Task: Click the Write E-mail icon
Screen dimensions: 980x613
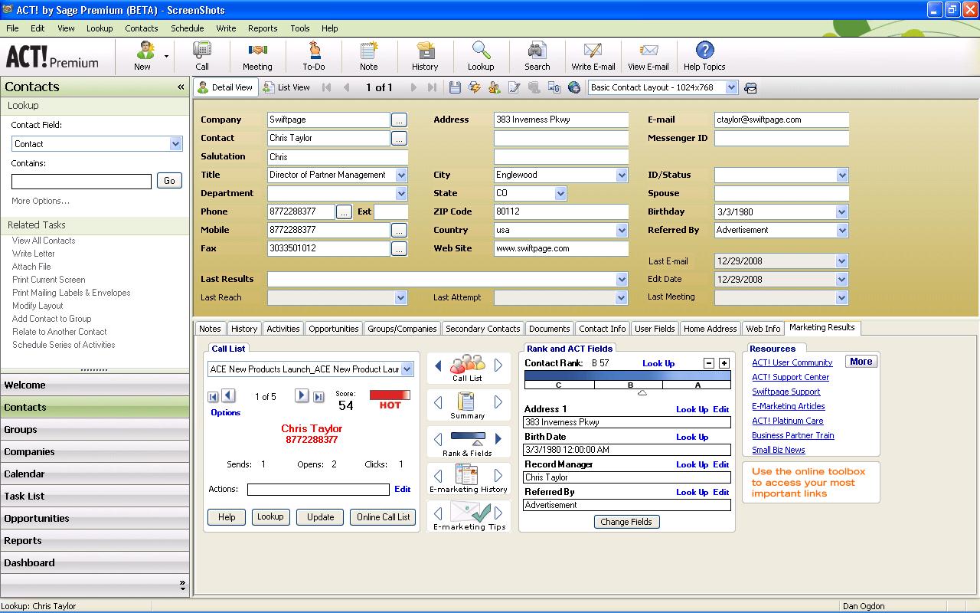Action: [593, 56]
